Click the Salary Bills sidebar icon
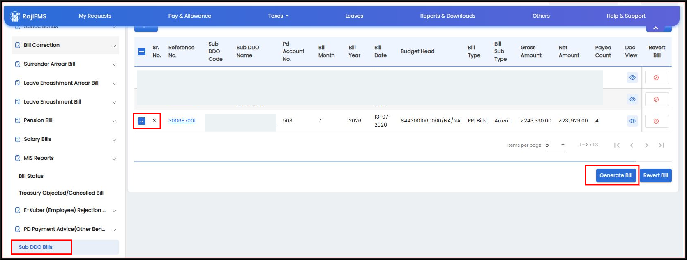Image resolution: width=687 pixels, height=260 pixels. [17, 139]
